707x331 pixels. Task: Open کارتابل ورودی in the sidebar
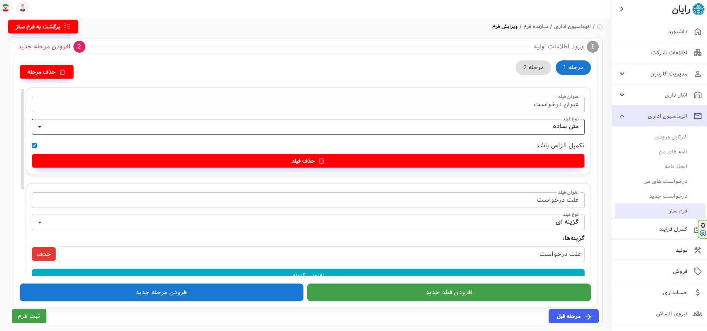pos(671,137)
